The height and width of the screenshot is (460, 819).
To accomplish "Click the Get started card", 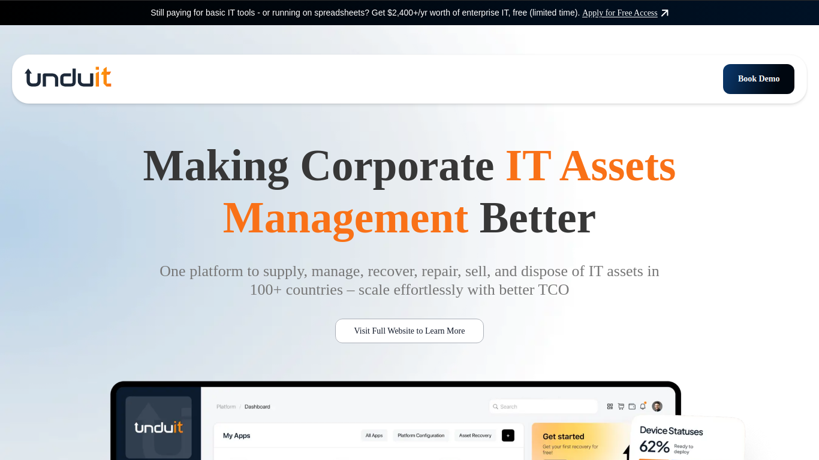I will 579,442.
